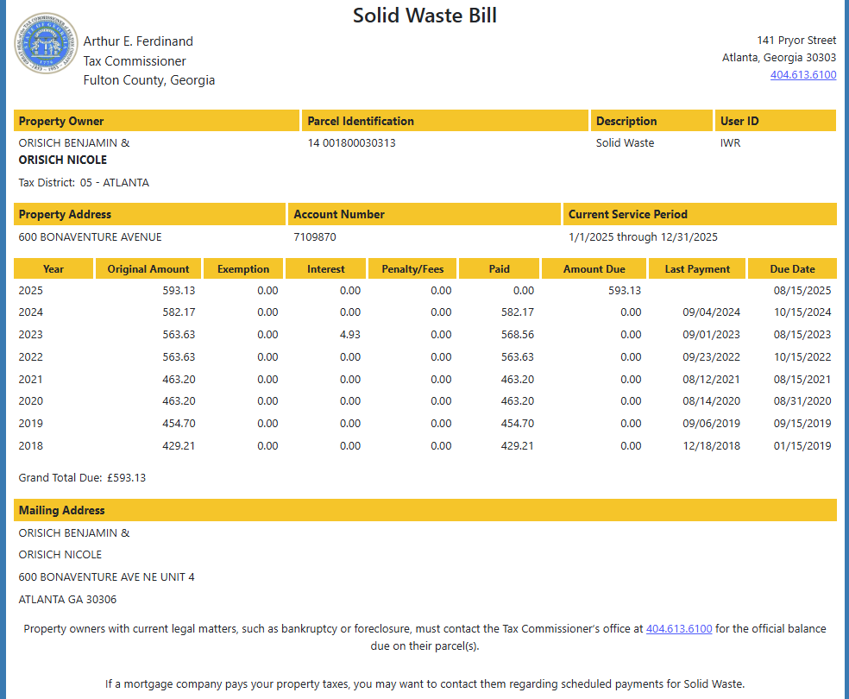
Task: Click the Mailing Address section header
Action: pos(62,510)
